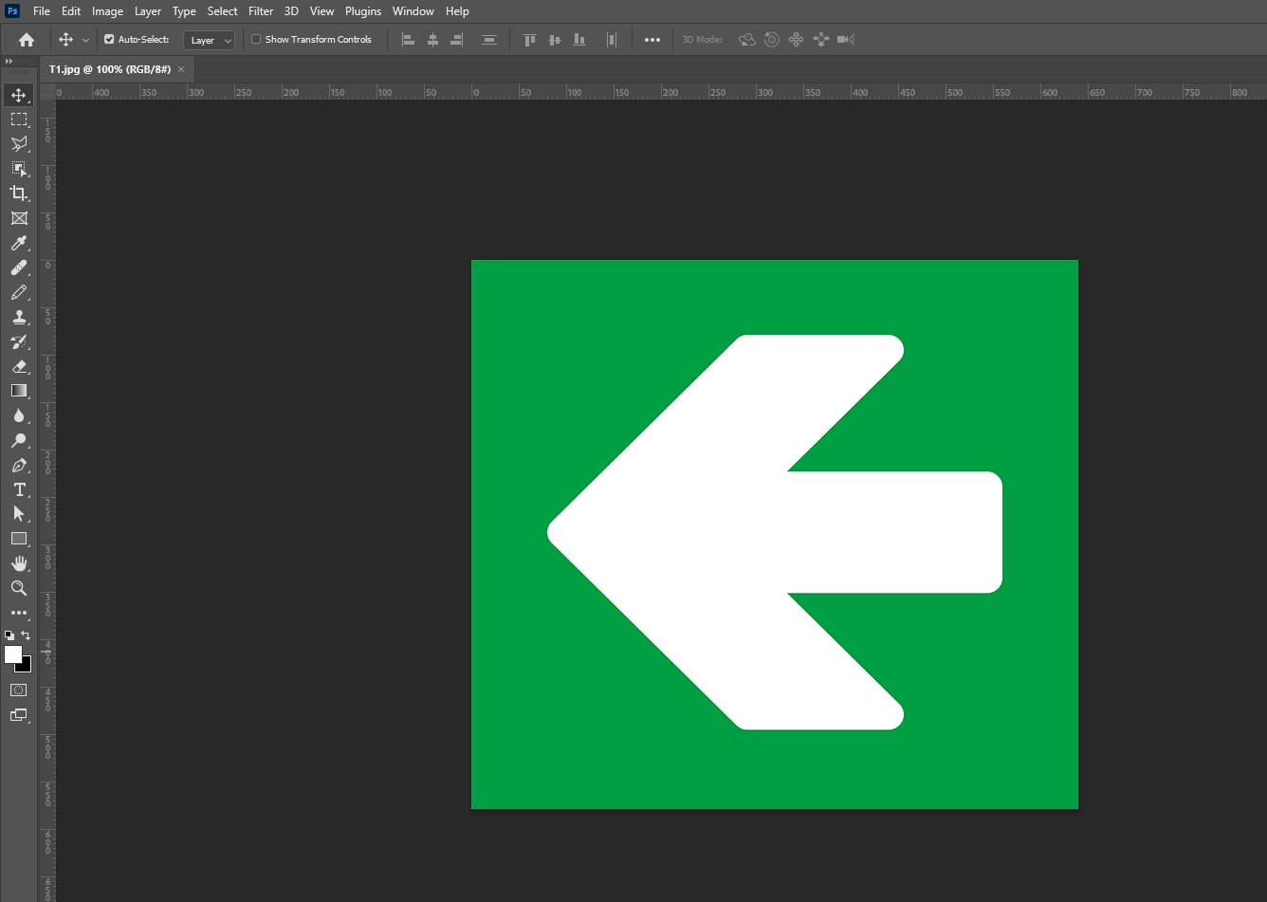This screenshot has height=902, width=1267.
Task: Open the File menu
Action: tap(42, 11)
